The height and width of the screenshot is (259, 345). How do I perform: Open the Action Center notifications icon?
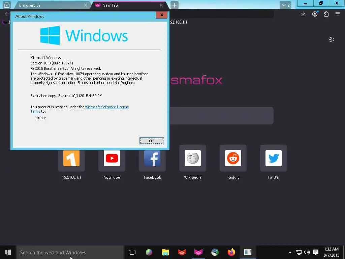(x=316, y=252)
